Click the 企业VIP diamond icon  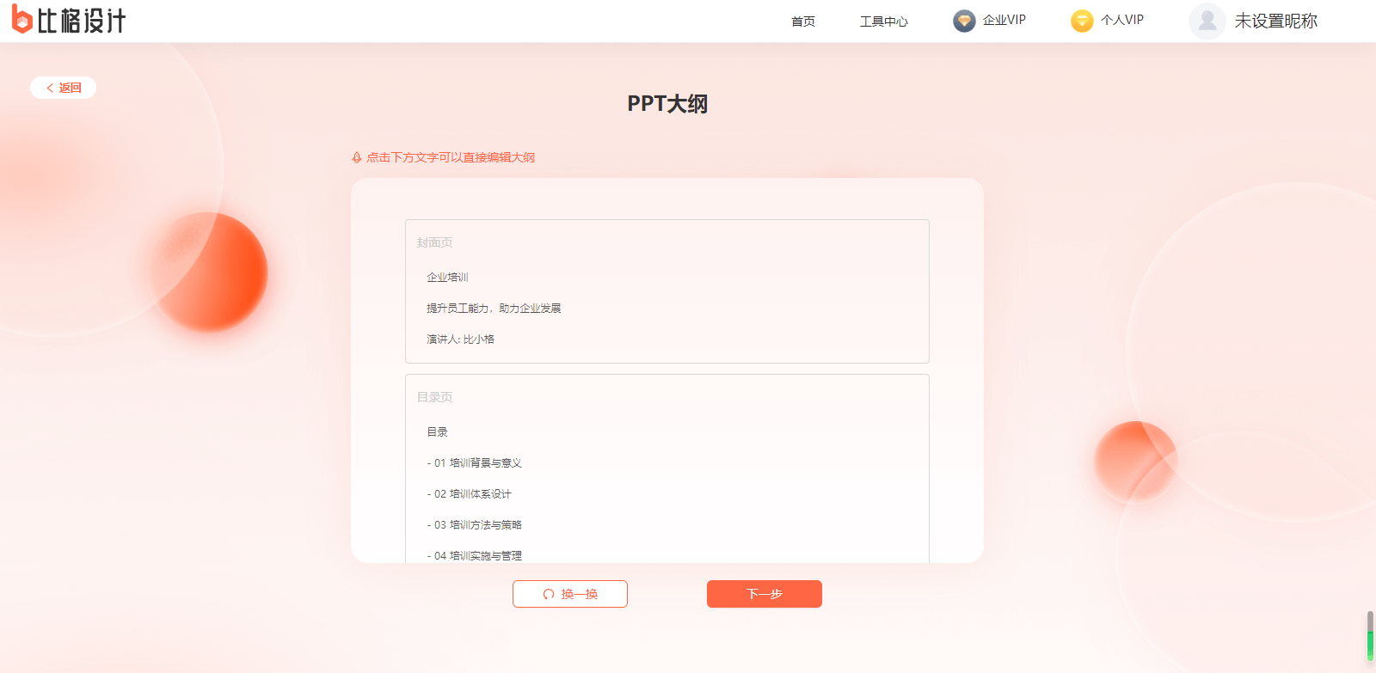(x=964, y=21)
